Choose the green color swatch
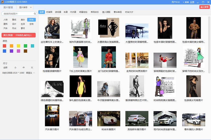Viewport: 211px width, 140px height. click(x=26, y=46)
